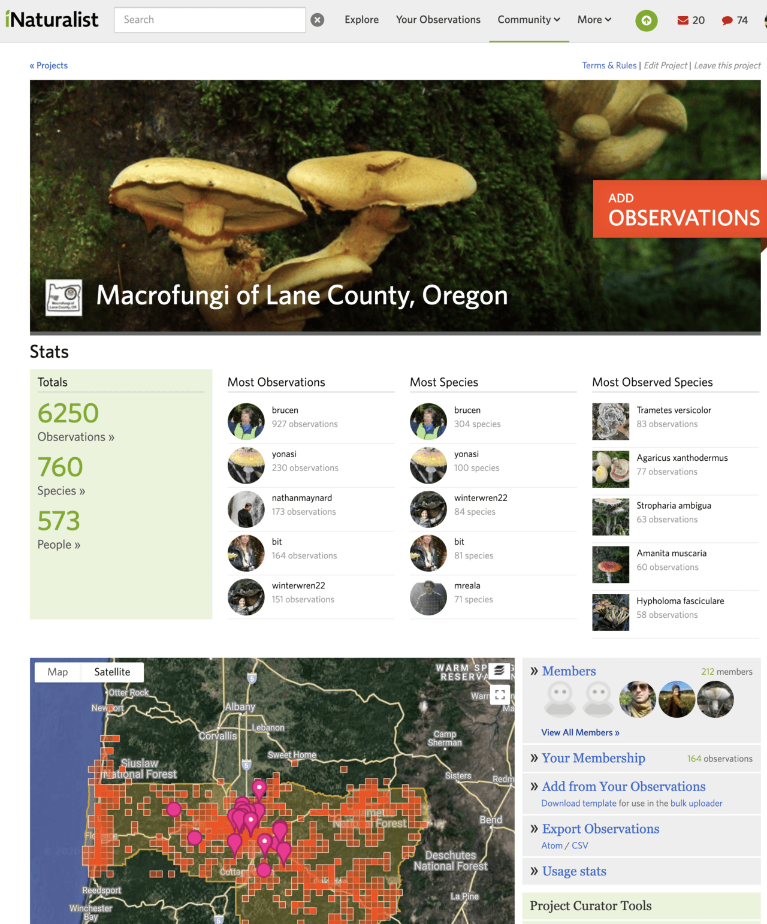Click View All Members link
Image resolution: width=767 pixels, height=924 pixels.
pos(580,732)
